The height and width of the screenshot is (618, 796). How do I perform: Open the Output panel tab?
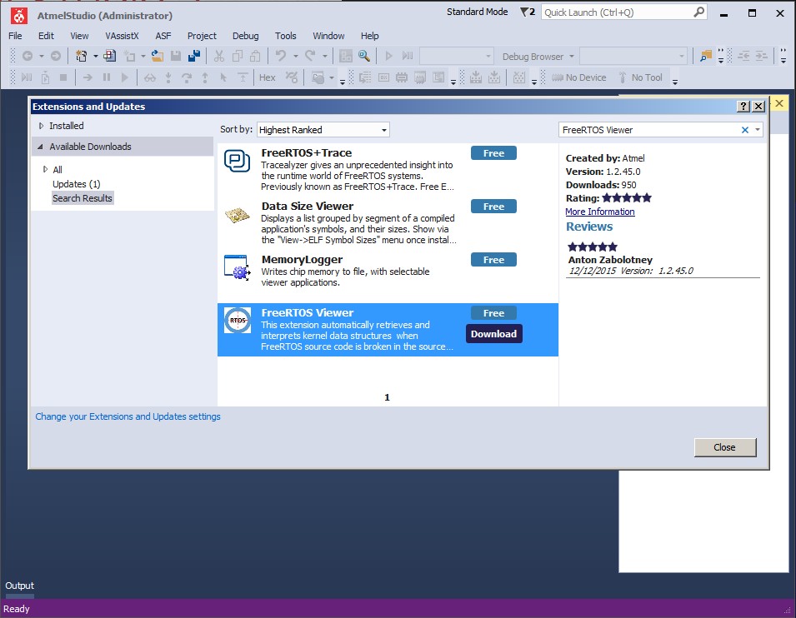tap(19, 586)
